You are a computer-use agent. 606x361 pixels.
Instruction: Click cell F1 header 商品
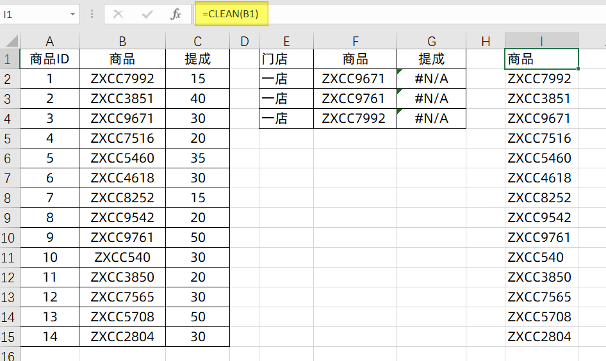click(355, 59)
